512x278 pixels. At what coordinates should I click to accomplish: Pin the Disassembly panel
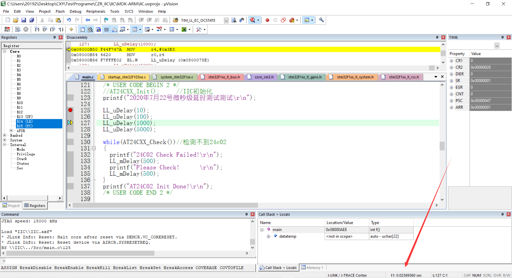pyautogui.click(x=437, y=37)
